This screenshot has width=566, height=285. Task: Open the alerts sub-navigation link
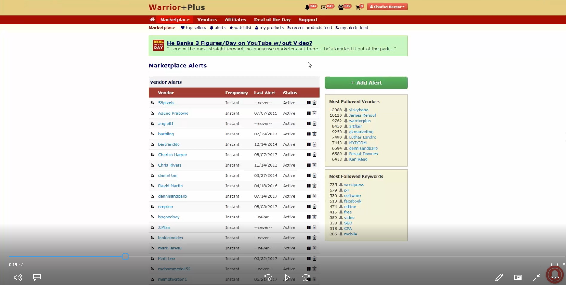[218, 27]
